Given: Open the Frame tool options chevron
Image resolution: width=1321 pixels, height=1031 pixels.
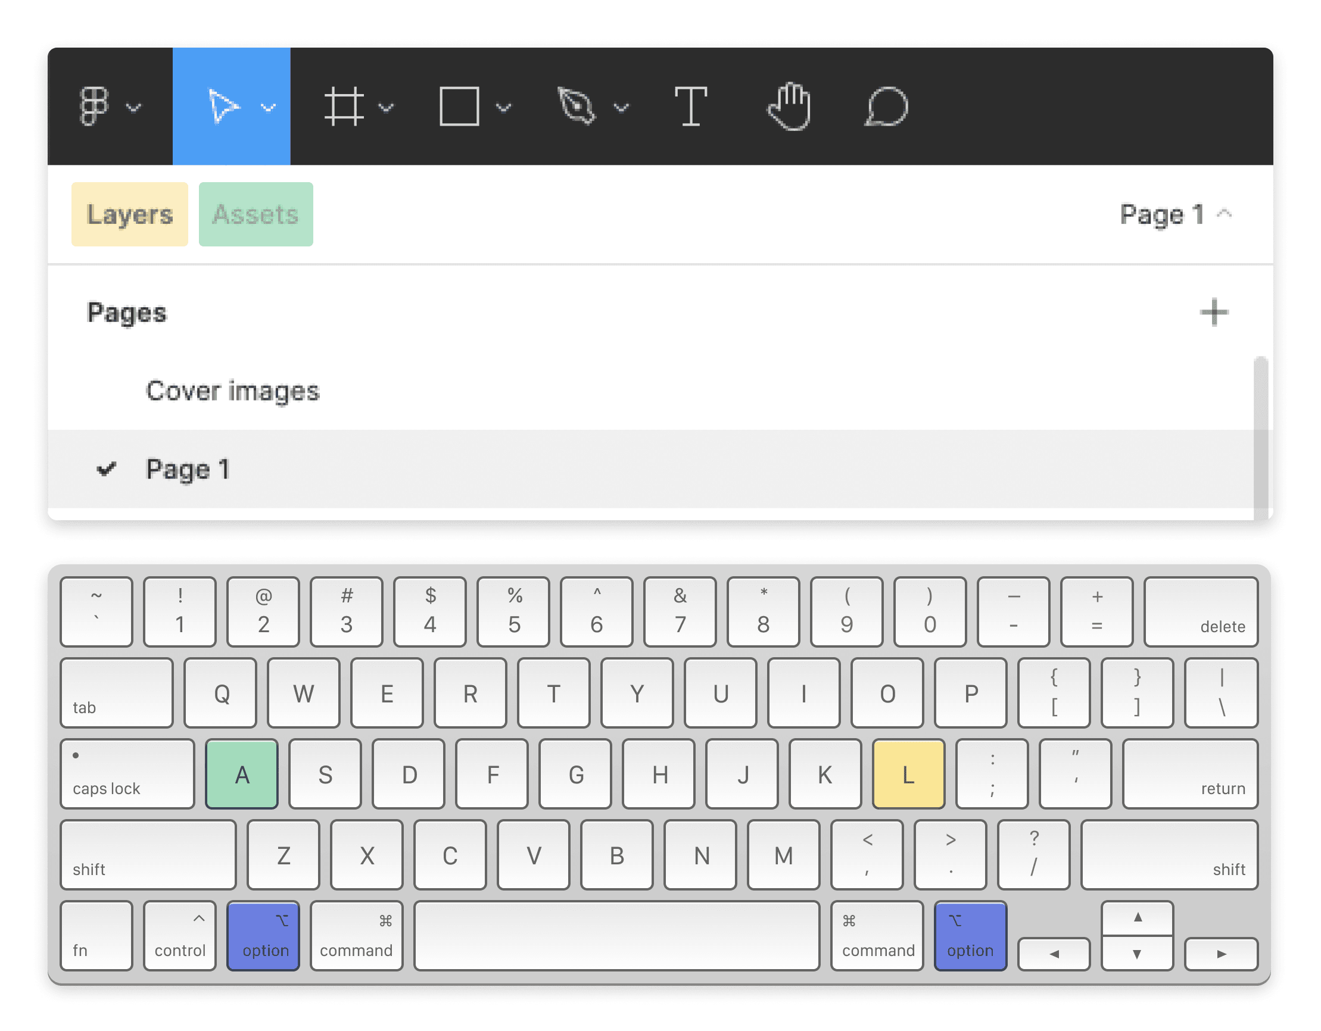Looking at the screenshot, I should tap(387, 108).
